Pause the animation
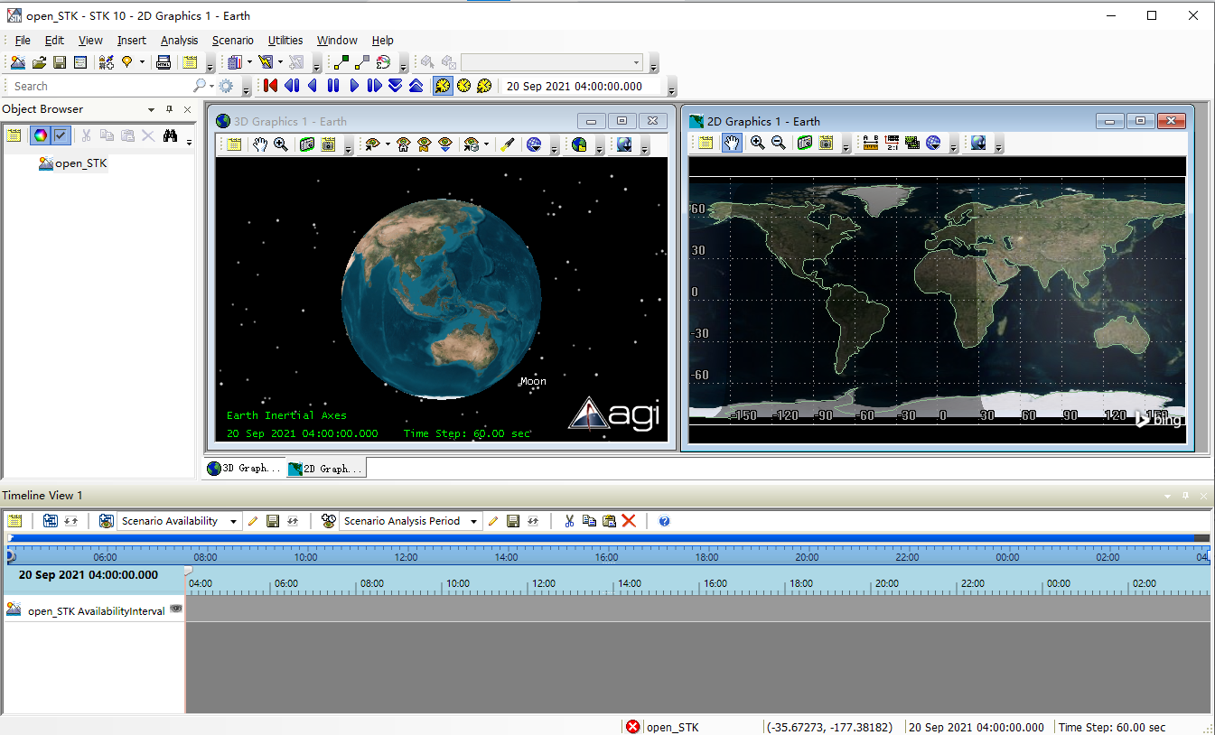Screen dimensions: 1215x735 point(333,86)
